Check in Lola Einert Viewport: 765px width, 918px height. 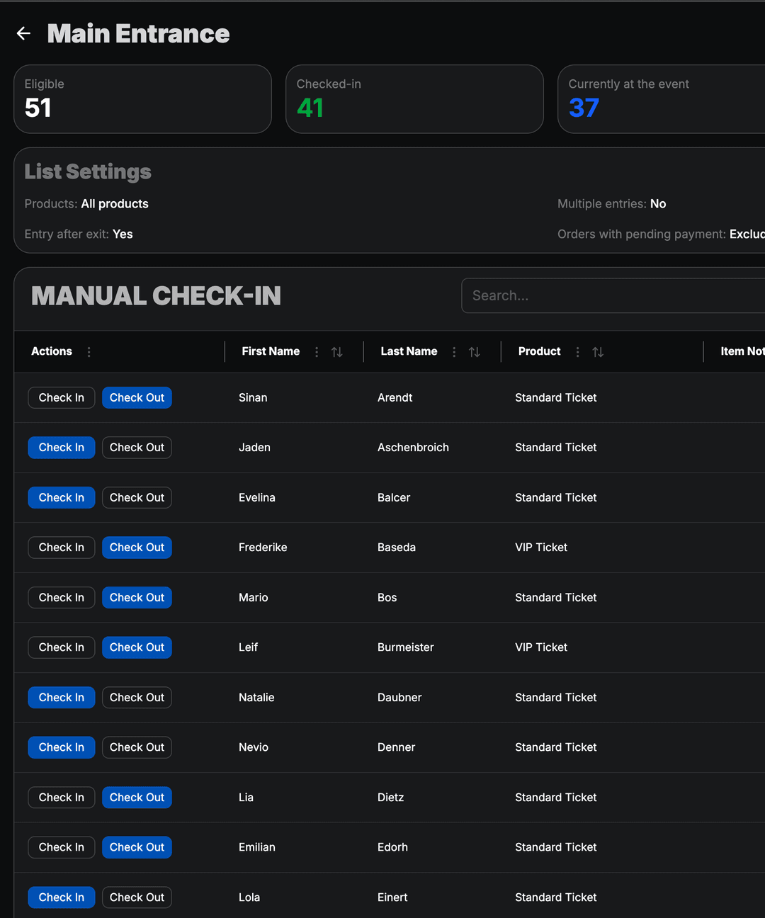pyautogui.click(x=62, y=897)
